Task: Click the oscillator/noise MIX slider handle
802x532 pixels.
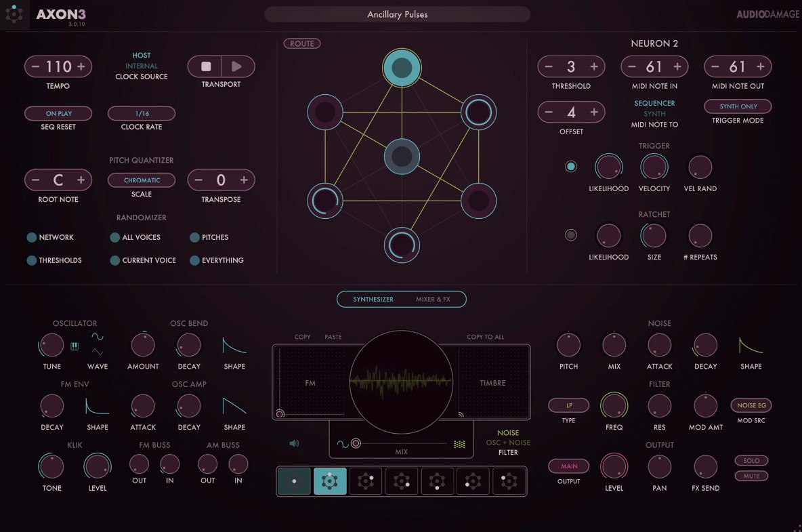Action: (x=356, y=443)
